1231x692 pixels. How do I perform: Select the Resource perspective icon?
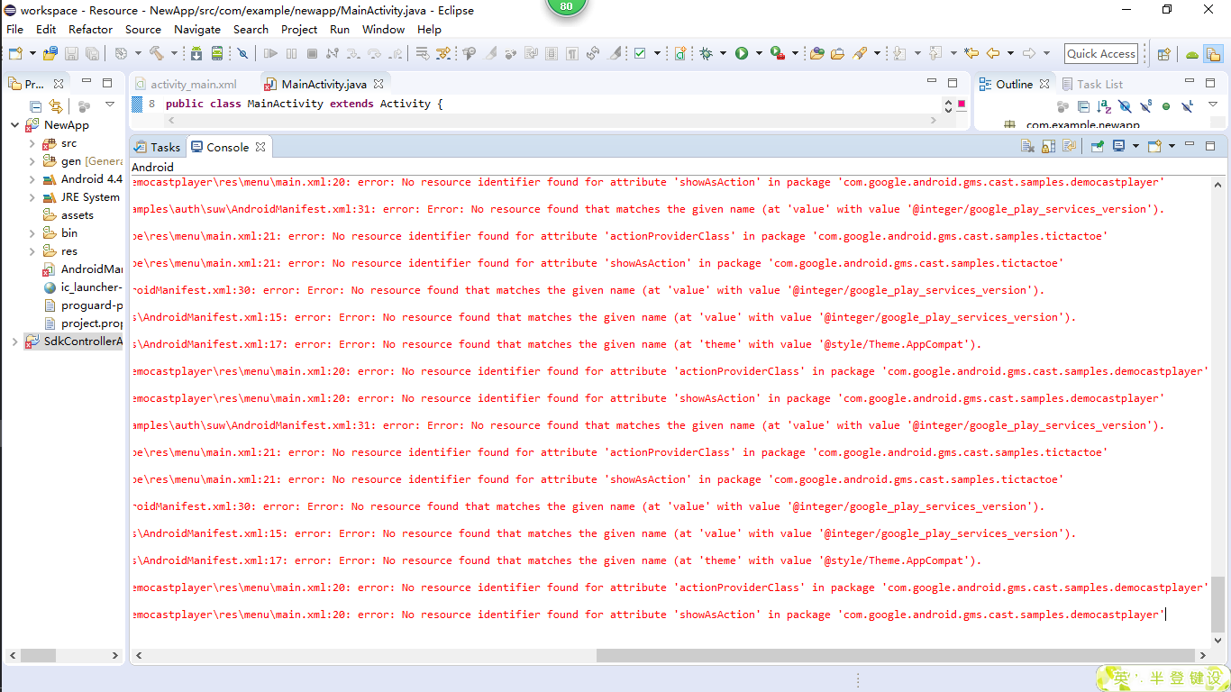point(1213,54)
